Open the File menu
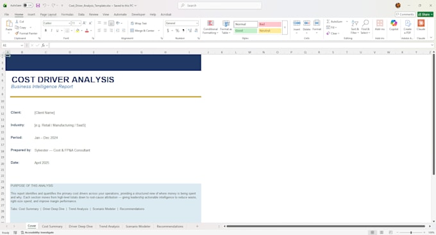Viewport: 436px width, 235px height. point(6,14)
